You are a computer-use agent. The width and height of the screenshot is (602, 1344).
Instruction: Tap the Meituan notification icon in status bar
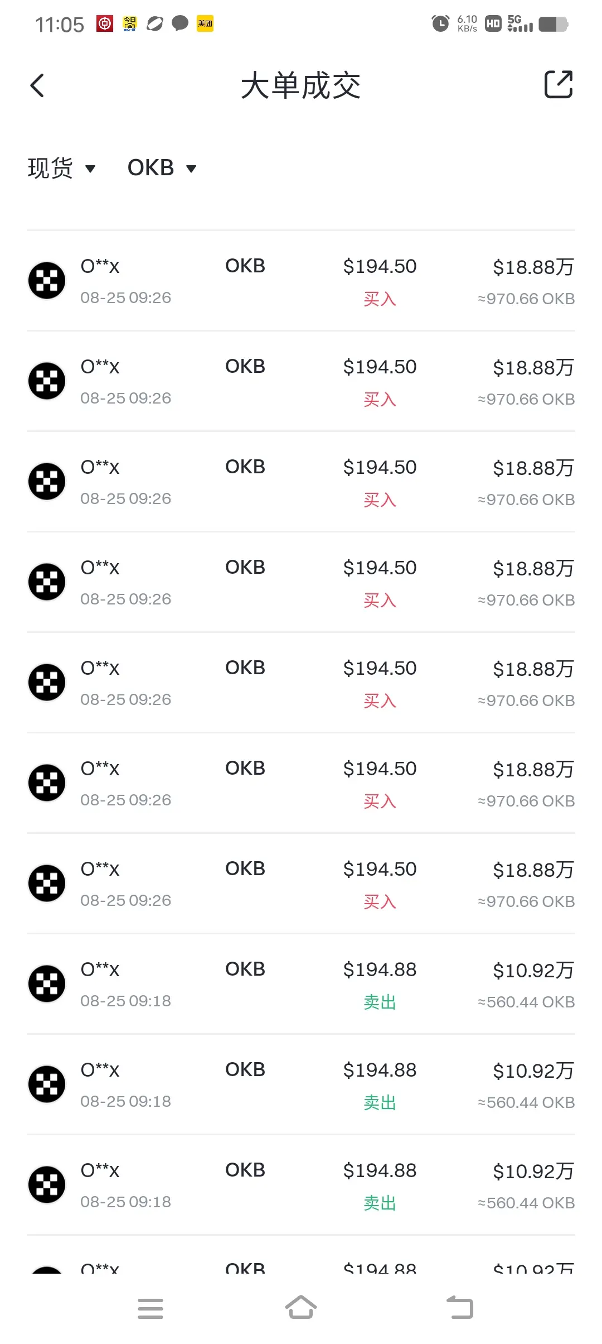coord(205,23)
